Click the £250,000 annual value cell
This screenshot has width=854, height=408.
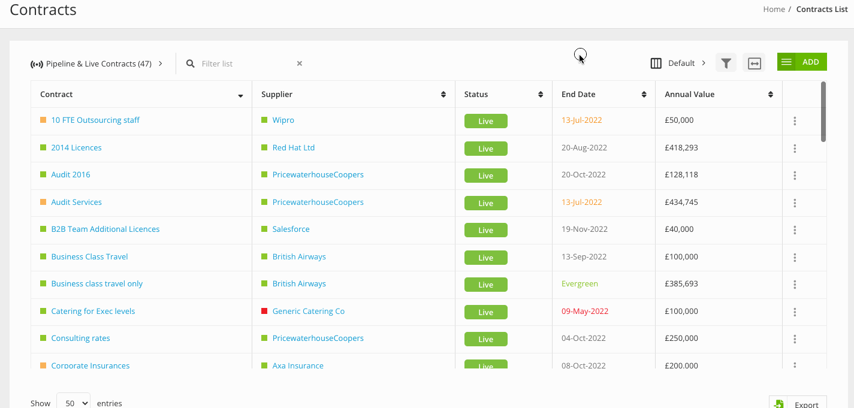click(x=681, y=338)
